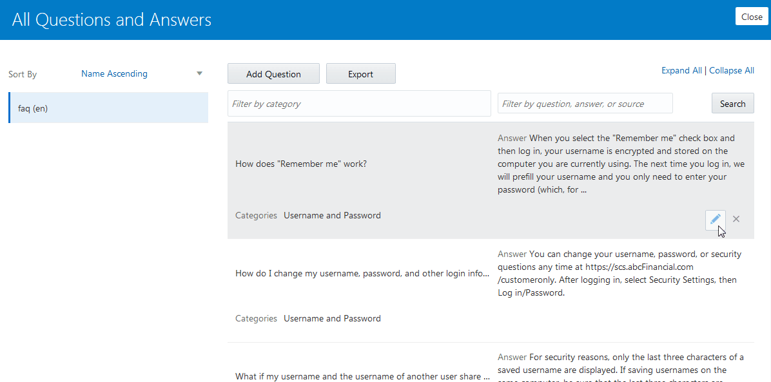
Task: Delete the "Remember me" question using the X icon
Action: click(x=736, y=219)
